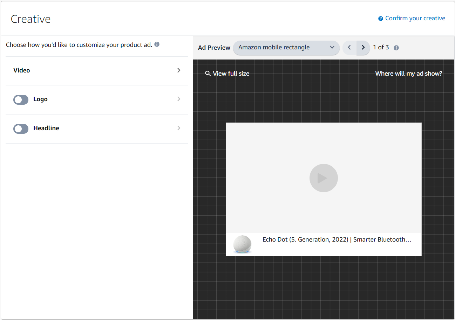Expand the Video section chevron
455x320 pixels.
179,70
